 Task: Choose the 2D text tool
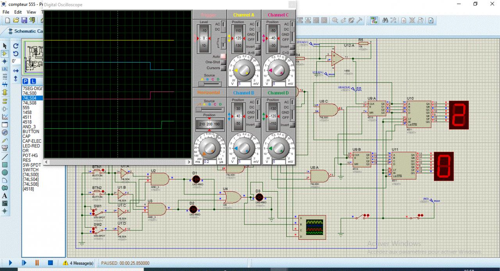click(x=5, y=196)
